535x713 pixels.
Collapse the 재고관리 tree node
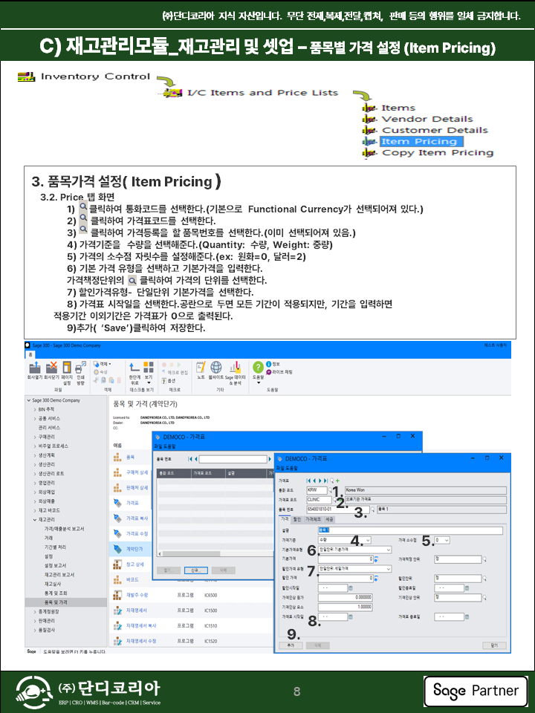pyautogui.click(x=35, y=520)
